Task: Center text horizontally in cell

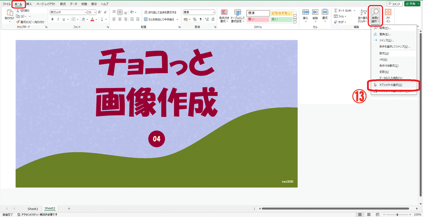Action: pyautogui.click(x=120, y=19)
